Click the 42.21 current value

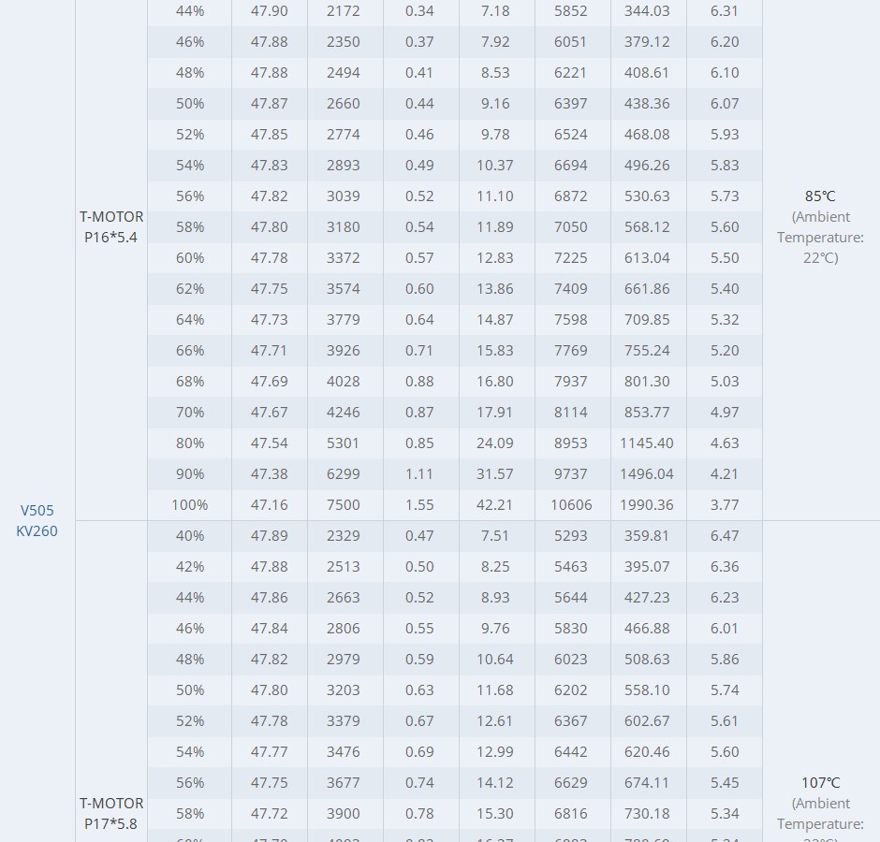[x=495, y=505]
